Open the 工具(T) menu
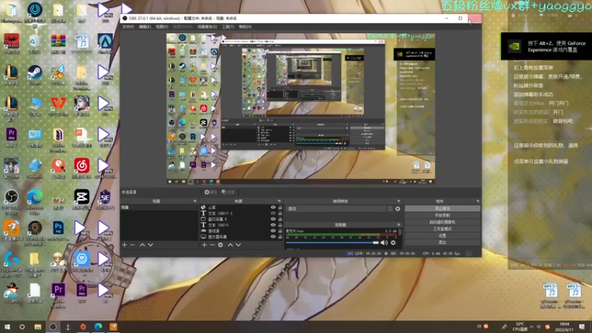The width and height of the screenshot is (592, 333). (x=228, y=27)
